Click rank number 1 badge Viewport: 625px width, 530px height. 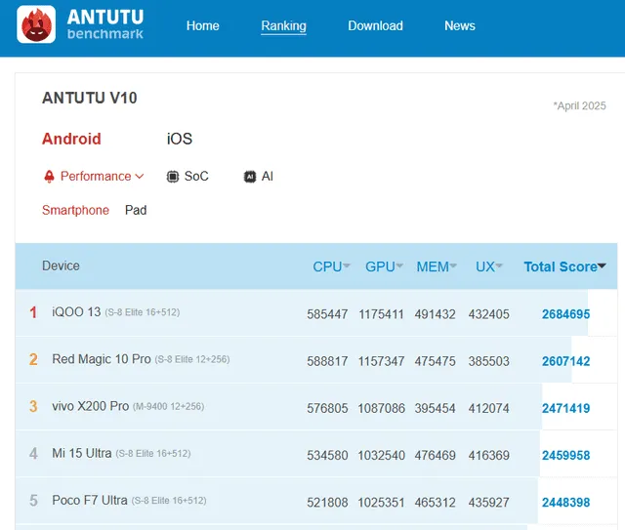[33, 312]
